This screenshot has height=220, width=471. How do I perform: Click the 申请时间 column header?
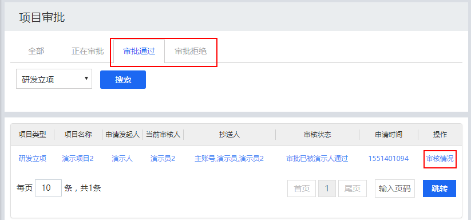point(389,135)
